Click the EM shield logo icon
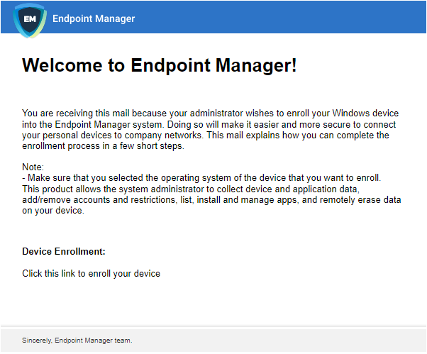The image size is (427, 354). click(30, 20)
